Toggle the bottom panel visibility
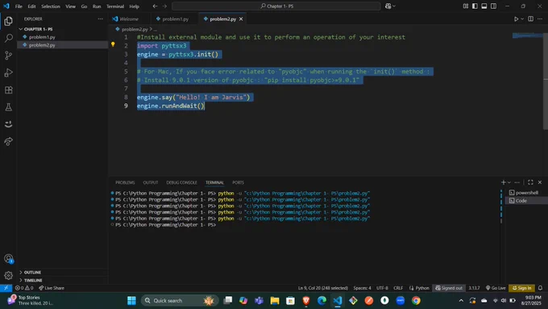This screenshot has width=548, height=309. (x=484, y=6)
